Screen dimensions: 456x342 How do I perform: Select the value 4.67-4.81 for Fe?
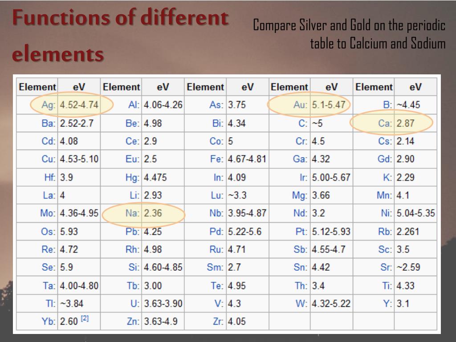point(247,159)
